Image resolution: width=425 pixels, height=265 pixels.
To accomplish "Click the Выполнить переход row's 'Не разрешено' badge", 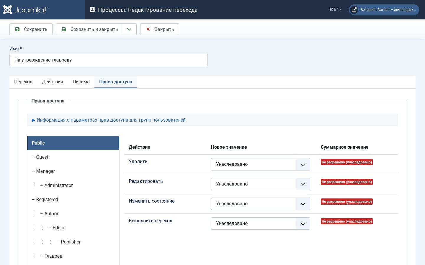I will coord(347,221).
